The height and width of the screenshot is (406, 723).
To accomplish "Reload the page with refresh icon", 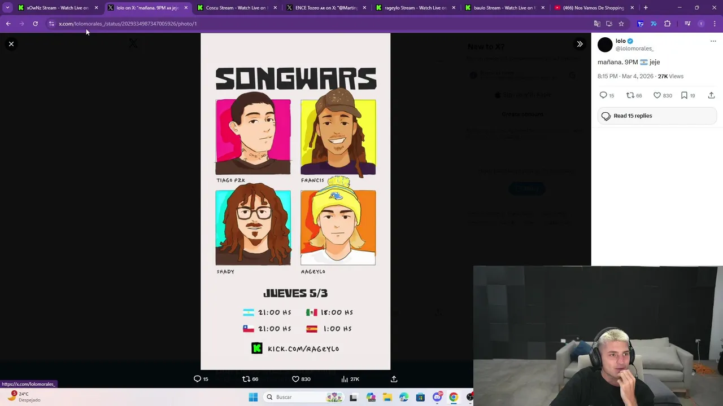I will [35, 24].
